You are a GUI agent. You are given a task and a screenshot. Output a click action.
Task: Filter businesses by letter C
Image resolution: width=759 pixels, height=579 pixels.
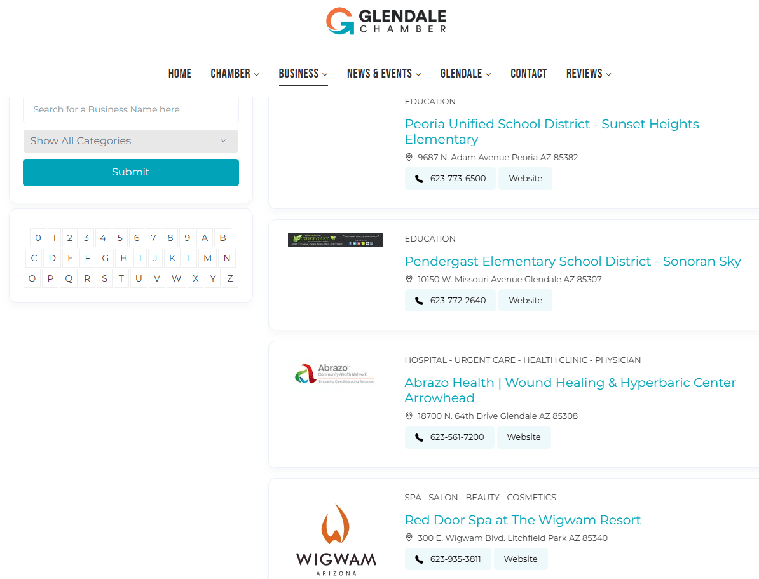click(34, 258)
